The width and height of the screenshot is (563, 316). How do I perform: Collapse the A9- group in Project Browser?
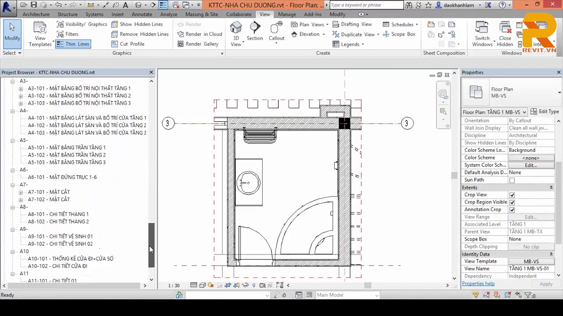(x=12, y=229)
